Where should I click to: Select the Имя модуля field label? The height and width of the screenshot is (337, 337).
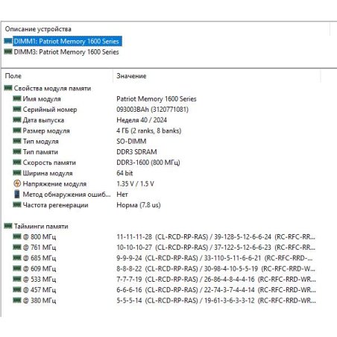(x=42, y=99)
